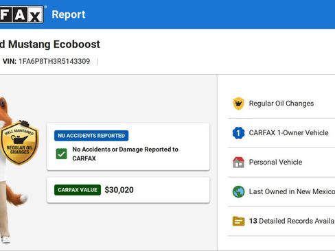Click the Report heading in the blue header
Screen dimensions: 335x251
(x=69, y=14)
